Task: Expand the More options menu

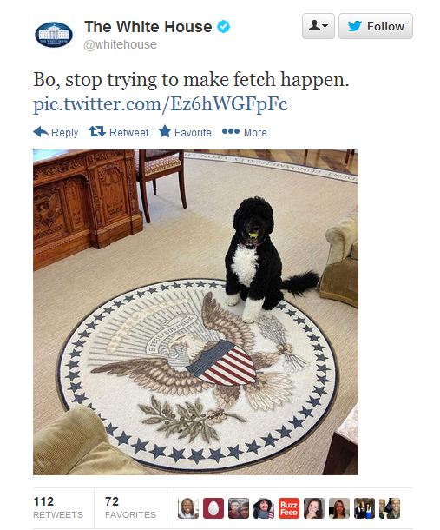Action: (x=245, y=132)
